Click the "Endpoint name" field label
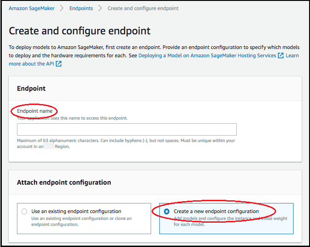310x247 pixels. (x=35, y=111)
